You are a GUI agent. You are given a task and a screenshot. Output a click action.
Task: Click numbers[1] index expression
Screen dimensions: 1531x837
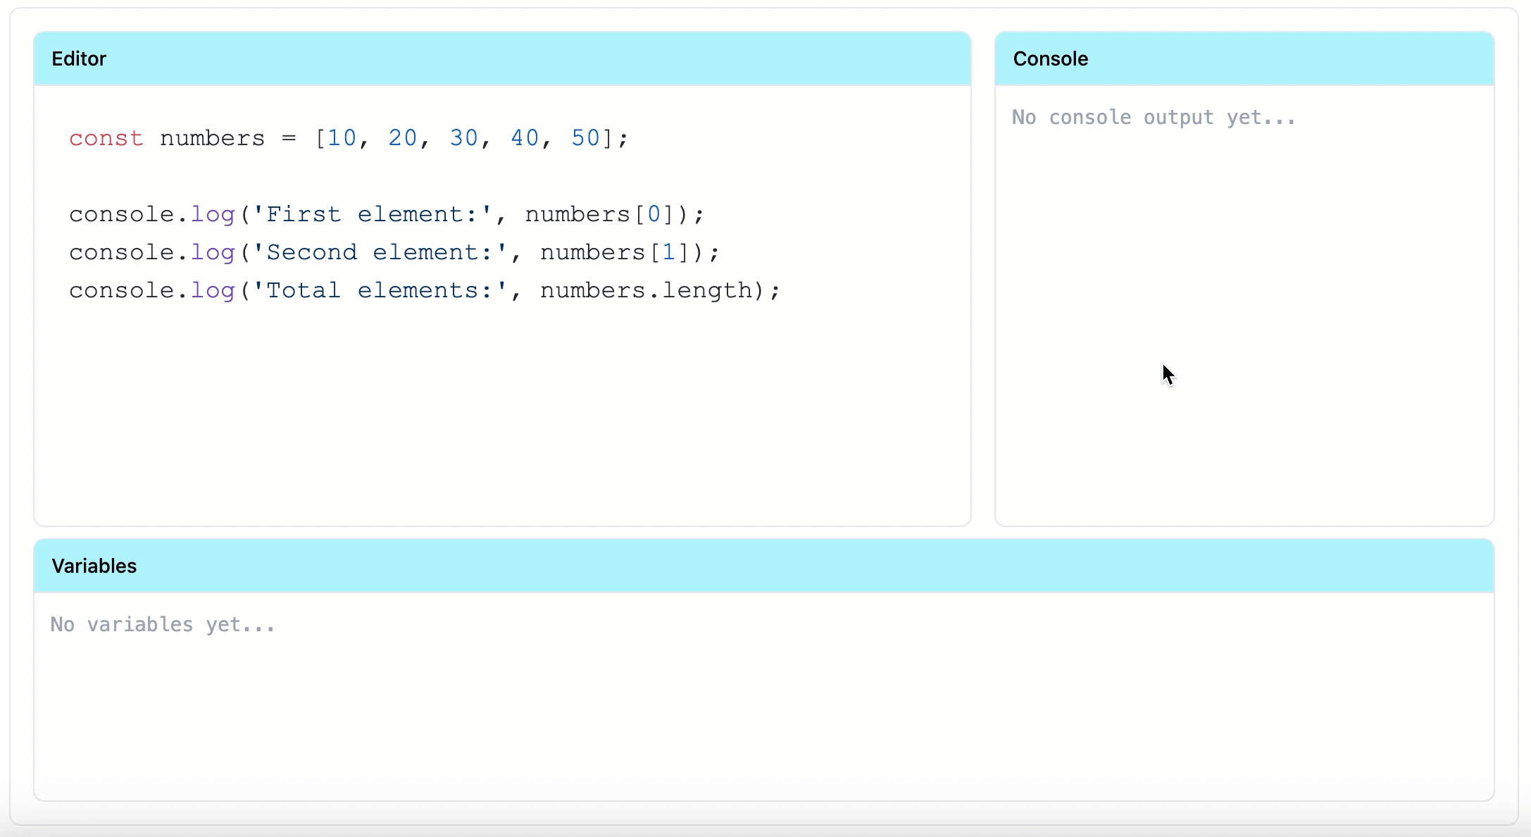pos(614,252)
